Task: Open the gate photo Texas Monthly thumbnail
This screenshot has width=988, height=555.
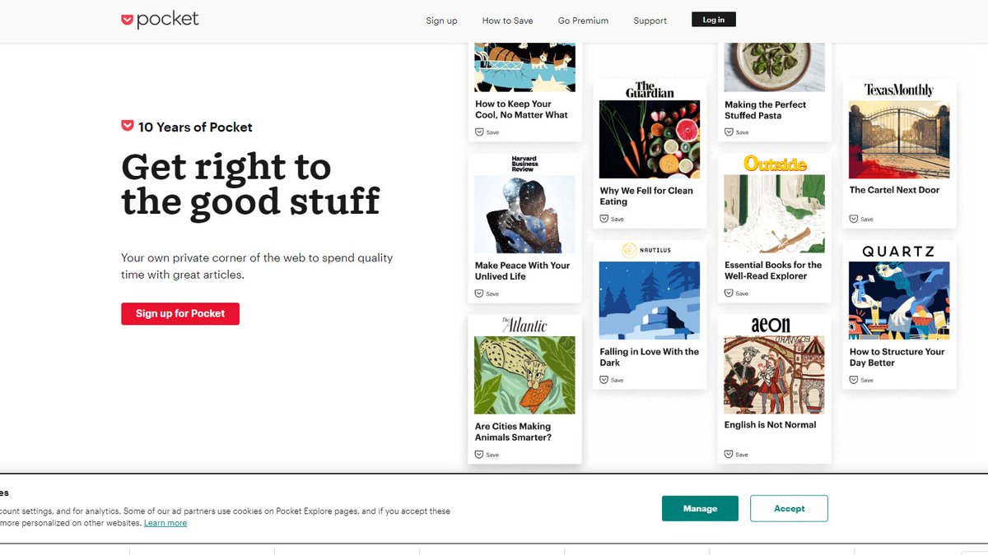Action: click(899, 140)
